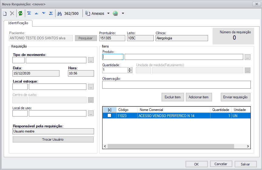Click UN unit cell in grid
The width and height of the screenshot is (262, 170).
241,116
